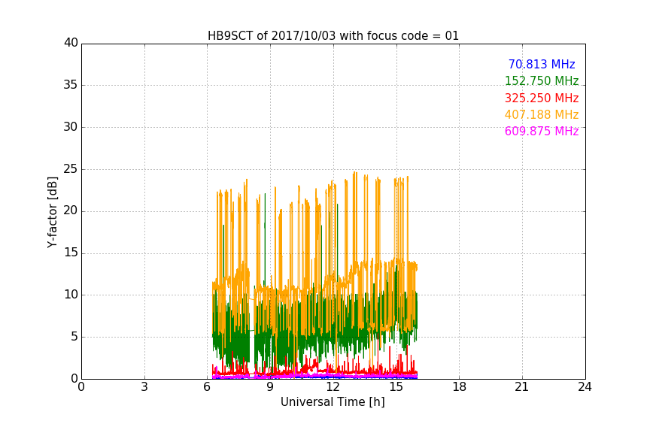Select the blue 70.813 MHz legend label
650x433 pixels.
point(542,64)
